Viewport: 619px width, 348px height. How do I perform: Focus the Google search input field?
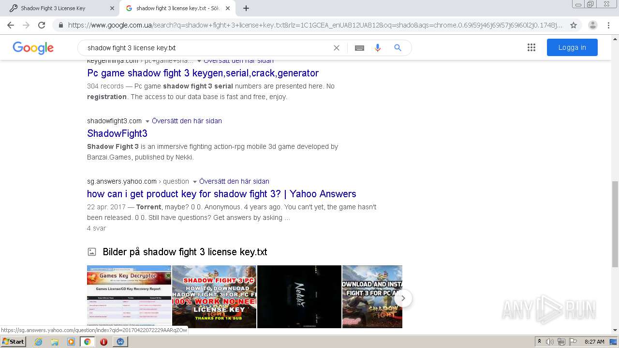(207, 48)
